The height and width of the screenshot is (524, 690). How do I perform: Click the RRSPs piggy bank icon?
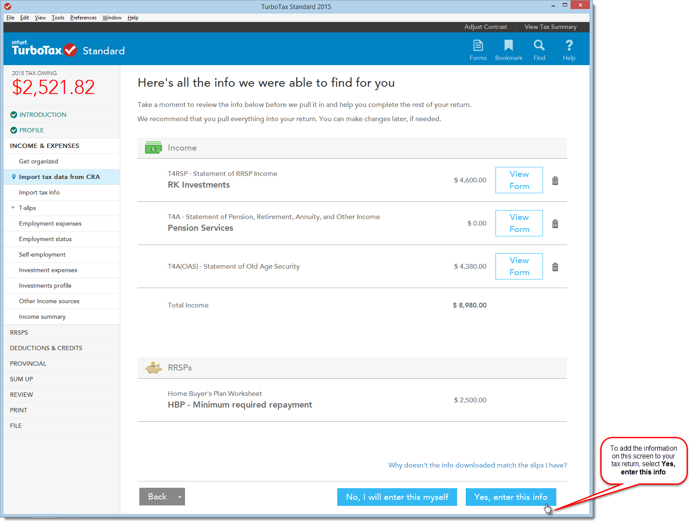[153, 367]
